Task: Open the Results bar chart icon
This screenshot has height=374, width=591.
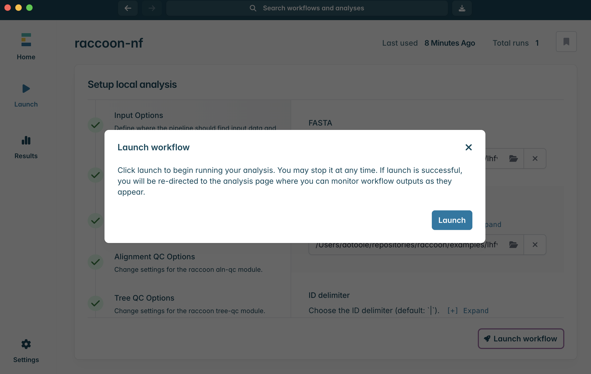Action: pyautogui.click(x=26, y=141)
